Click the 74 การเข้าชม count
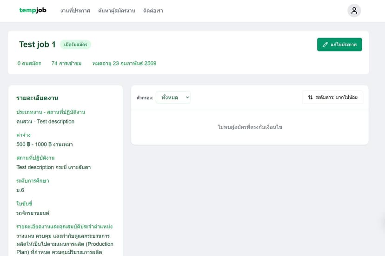385x256 pixels. tap(66, 63)
